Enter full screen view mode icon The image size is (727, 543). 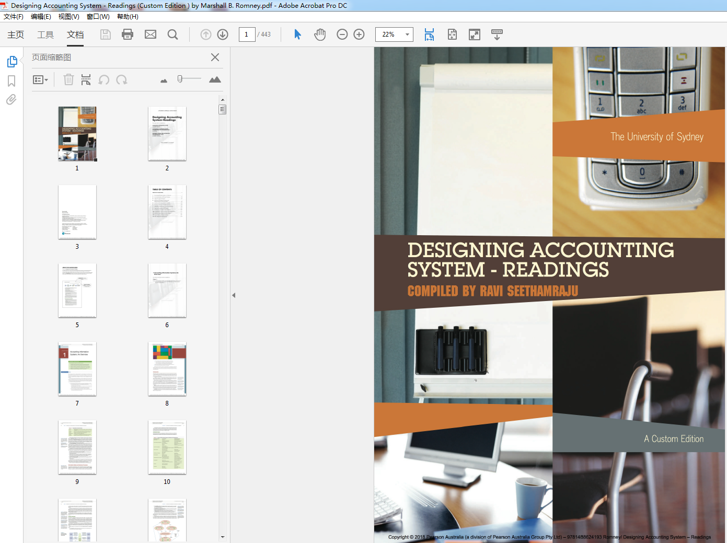[x=475, y=34]
